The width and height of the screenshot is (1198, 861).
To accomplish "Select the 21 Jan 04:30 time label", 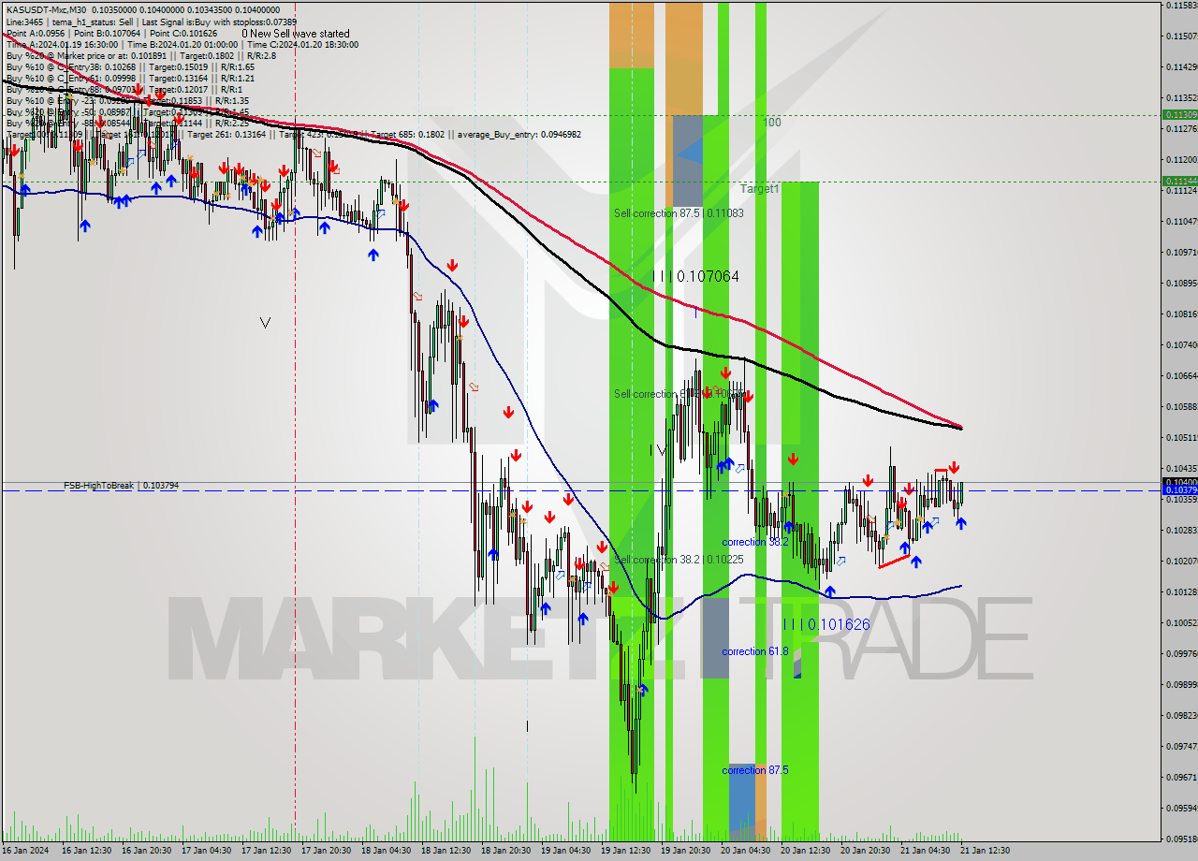I will (925, 851).
